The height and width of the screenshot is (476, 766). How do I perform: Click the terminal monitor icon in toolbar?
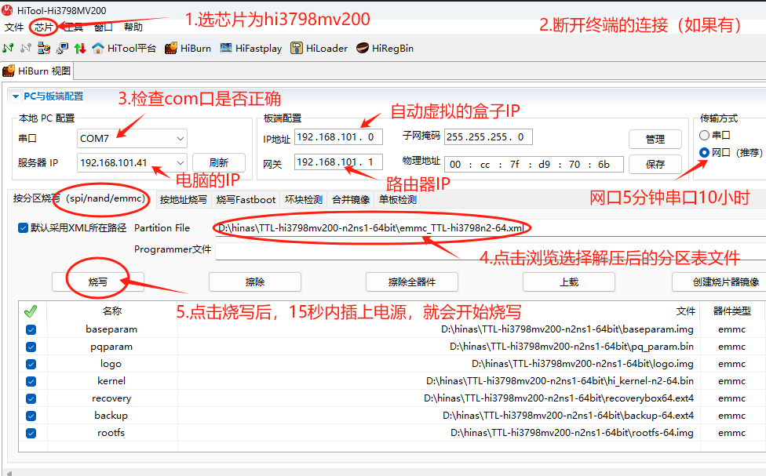62,49
